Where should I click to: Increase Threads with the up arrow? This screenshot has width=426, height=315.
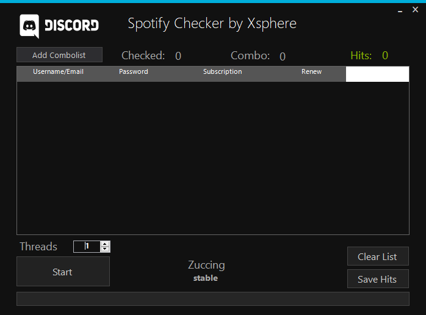(x=105, y=244)
